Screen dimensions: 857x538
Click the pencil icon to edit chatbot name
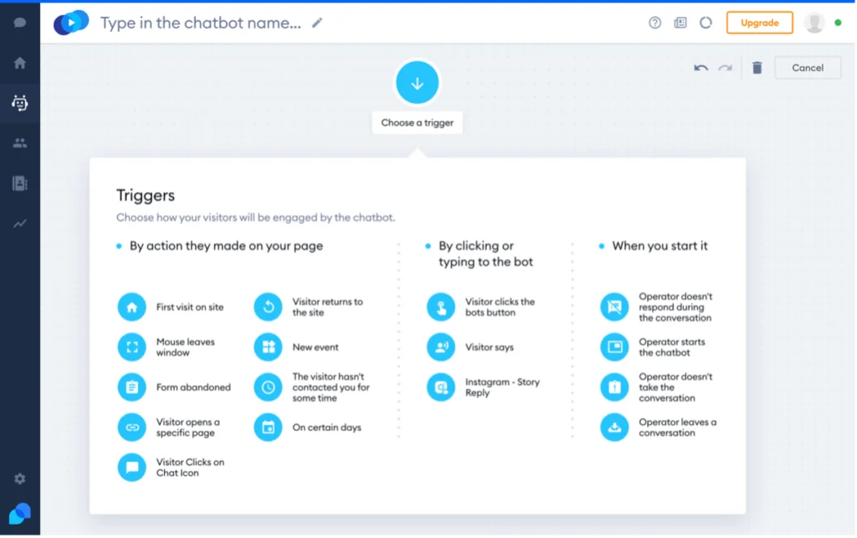[317, 23]
